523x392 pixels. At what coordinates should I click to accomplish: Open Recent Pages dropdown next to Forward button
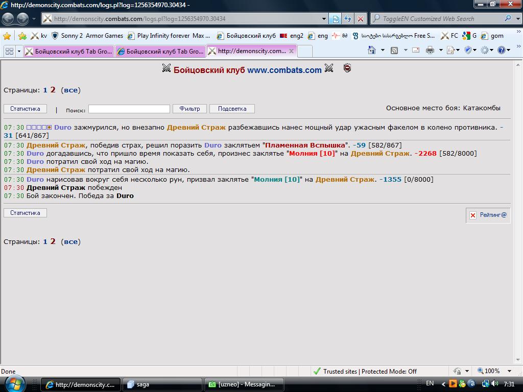coord(34,19)
